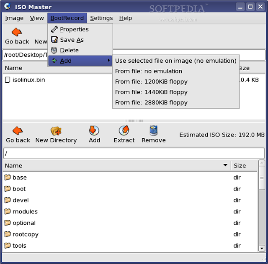The image size is (268, 264).
Task: Click the rootcopy folder icon
Action: pos(8,234)
